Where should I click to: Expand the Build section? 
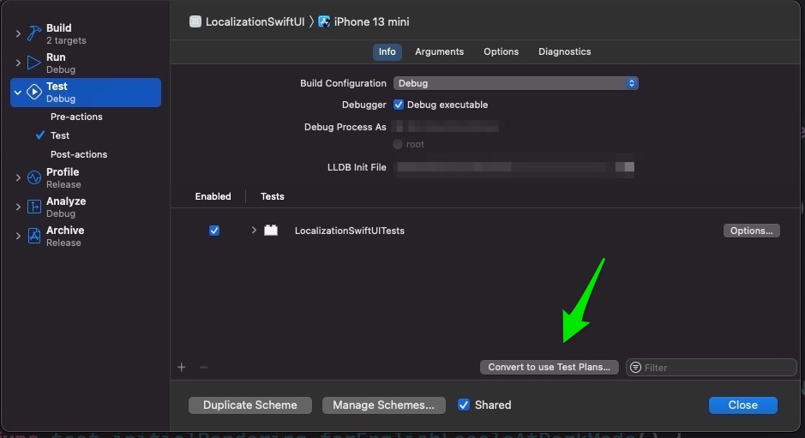18,34
